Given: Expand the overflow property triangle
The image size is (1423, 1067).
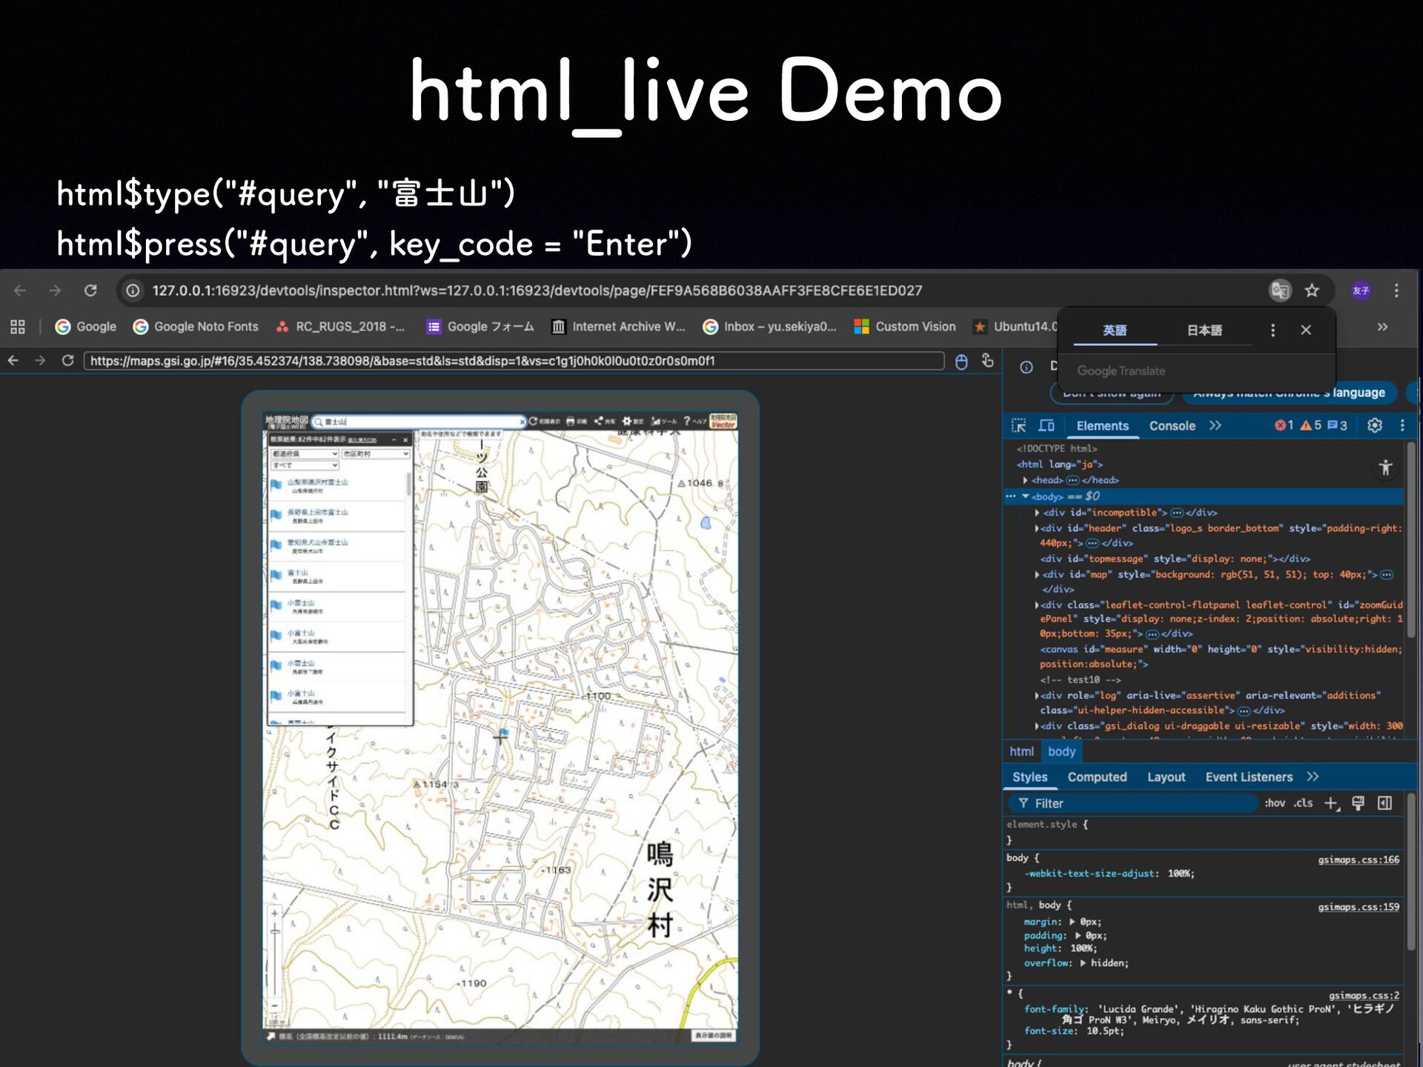Looking at the screenshot, I should pos(1083,963).
